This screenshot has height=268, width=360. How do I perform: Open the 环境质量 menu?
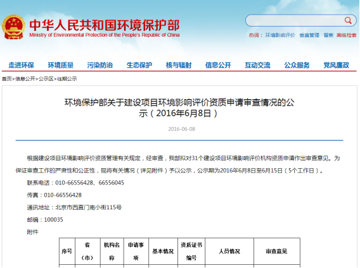61,65
